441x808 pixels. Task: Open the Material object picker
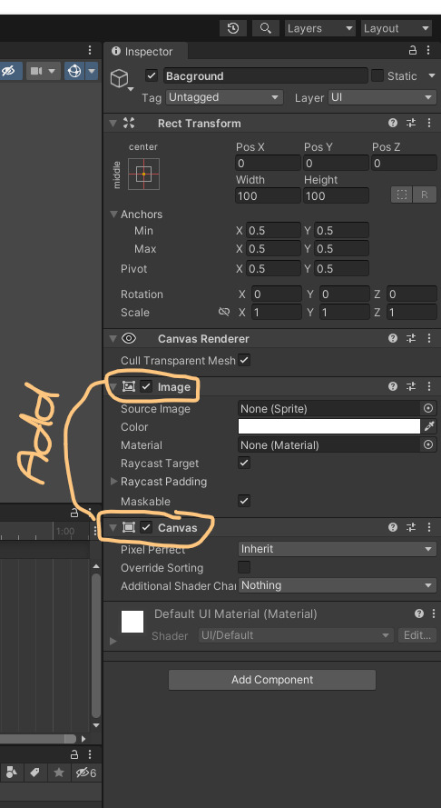pos(428,444)
